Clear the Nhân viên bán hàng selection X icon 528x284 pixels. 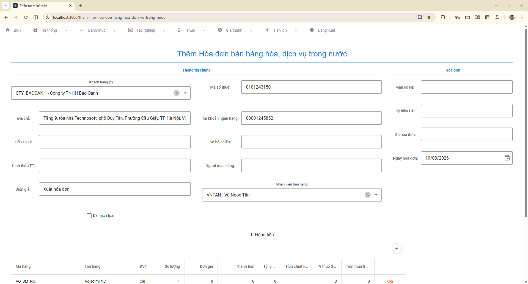(x=368, y=195)
